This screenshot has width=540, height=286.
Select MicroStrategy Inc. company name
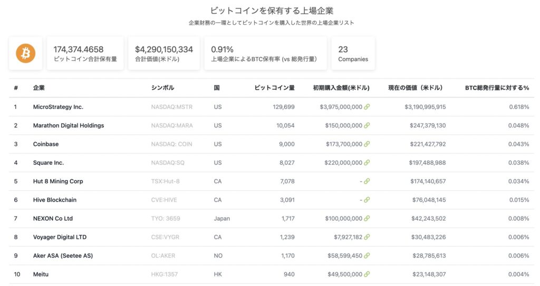[58, 107]
